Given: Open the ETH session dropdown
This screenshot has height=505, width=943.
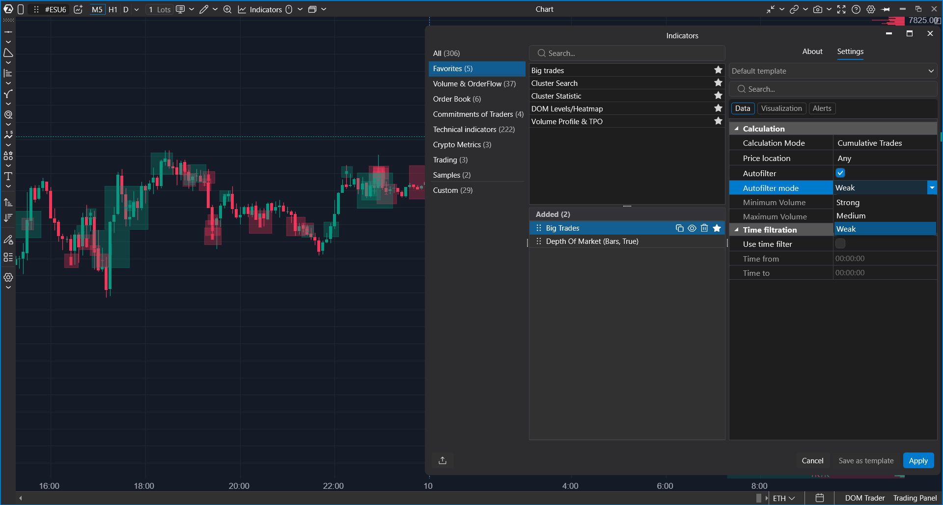Looking at the screenshot, I should [784, 498].
